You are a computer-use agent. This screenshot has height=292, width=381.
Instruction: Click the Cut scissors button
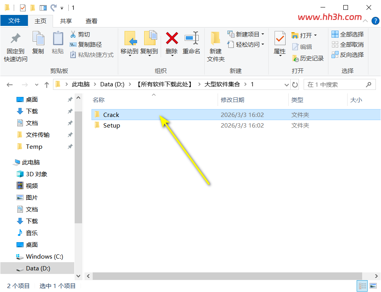pos(80,34)
